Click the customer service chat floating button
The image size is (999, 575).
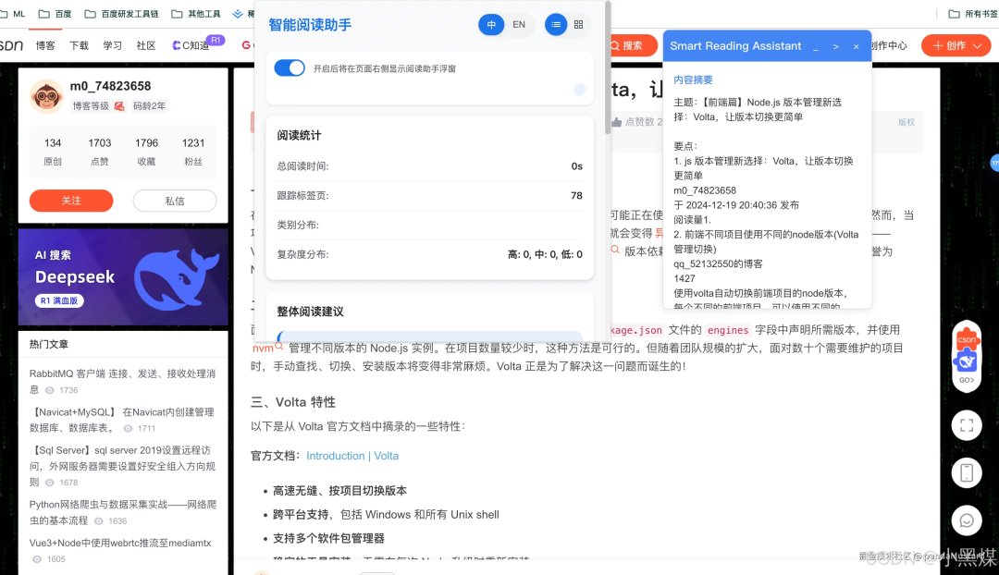967,520
